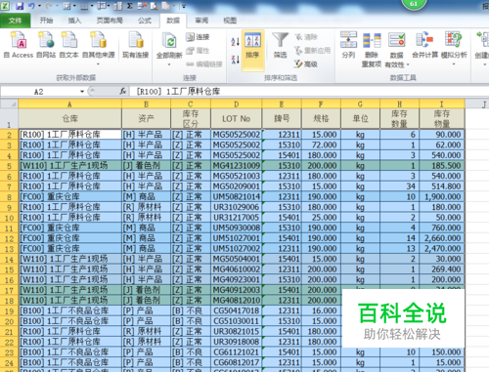The image size is (489, 372).
Task: Click cell MG40923001
Action: 237,279
